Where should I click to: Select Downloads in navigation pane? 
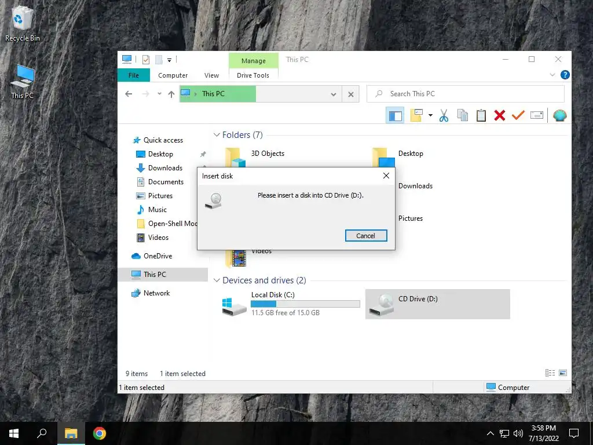165,168
